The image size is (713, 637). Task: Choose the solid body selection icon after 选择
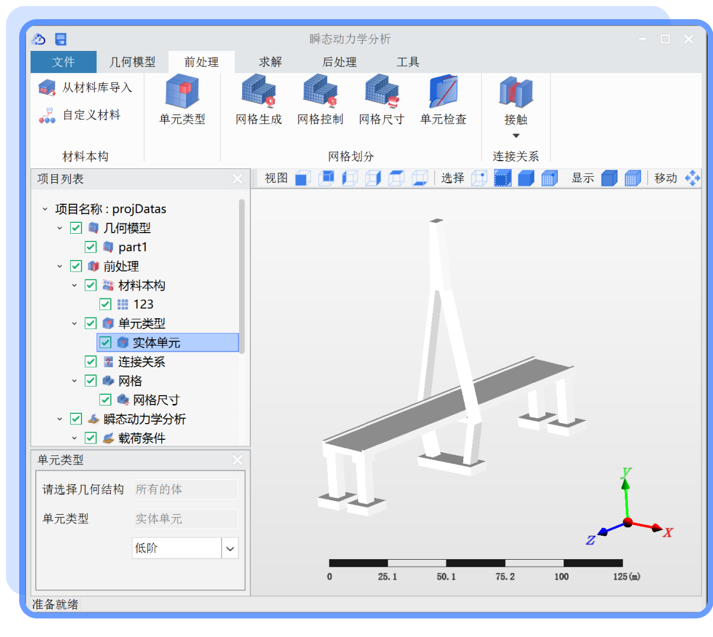pyautogui.click(x=526, y=178)
